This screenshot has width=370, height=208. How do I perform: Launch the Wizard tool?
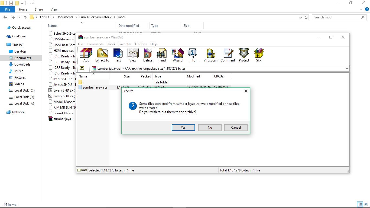point(177,55)
